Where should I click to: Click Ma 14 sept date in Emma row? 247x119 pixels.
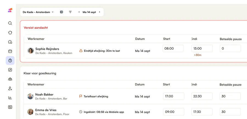[142, 112]
